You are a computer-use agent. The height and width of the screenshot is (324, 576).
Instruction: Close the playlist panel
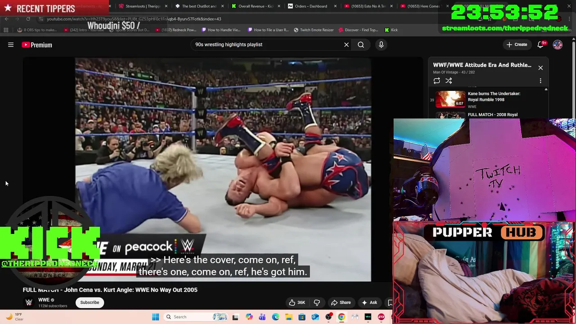(x=540, y=68)
